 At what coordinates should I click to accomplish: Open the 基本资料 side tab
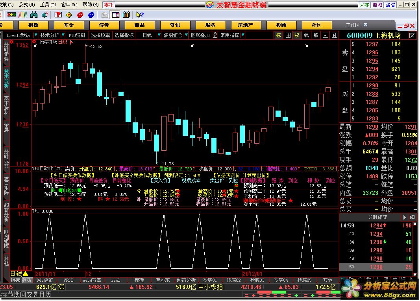click(x=6, y=105)
